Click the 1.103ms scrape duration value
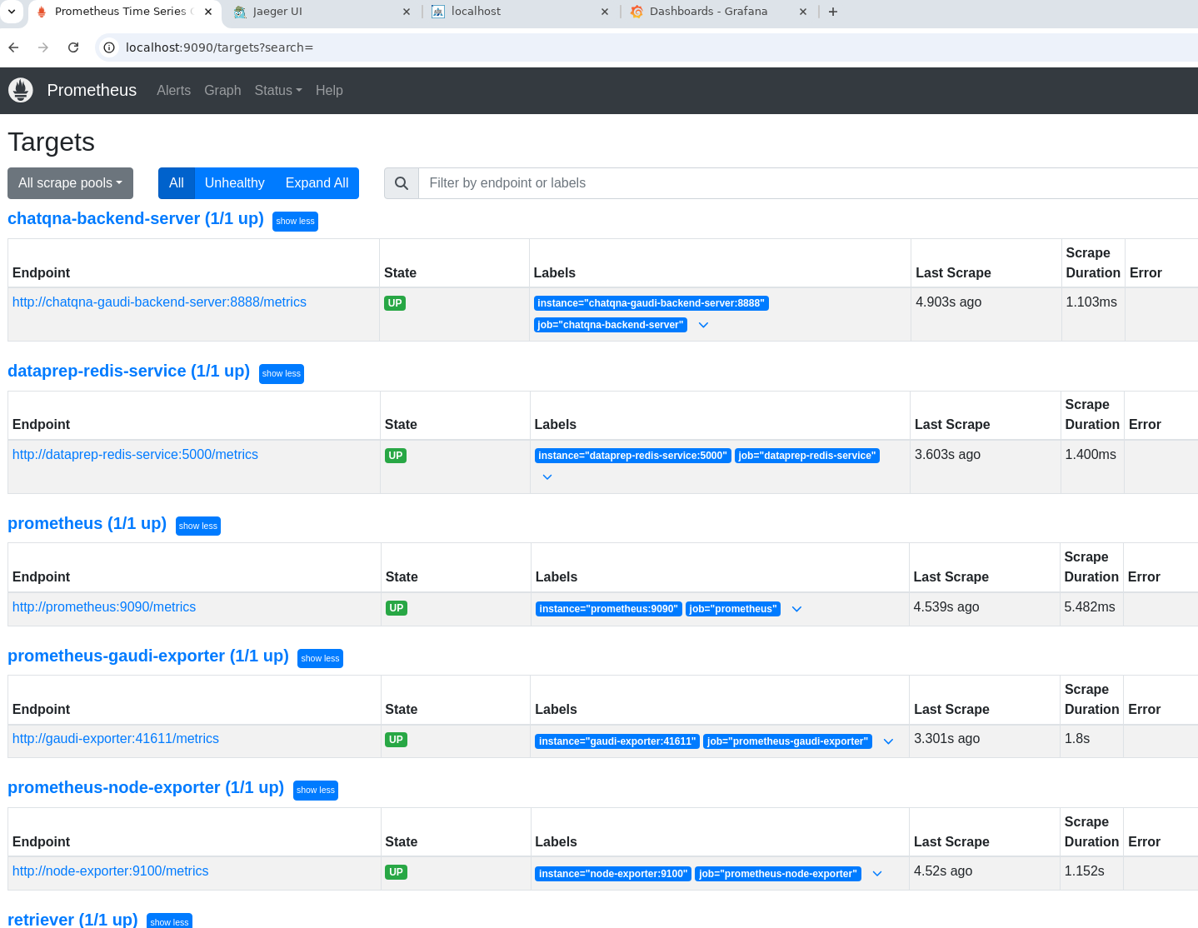This screenshot has width=1198, height=928. coord(1091,302)
